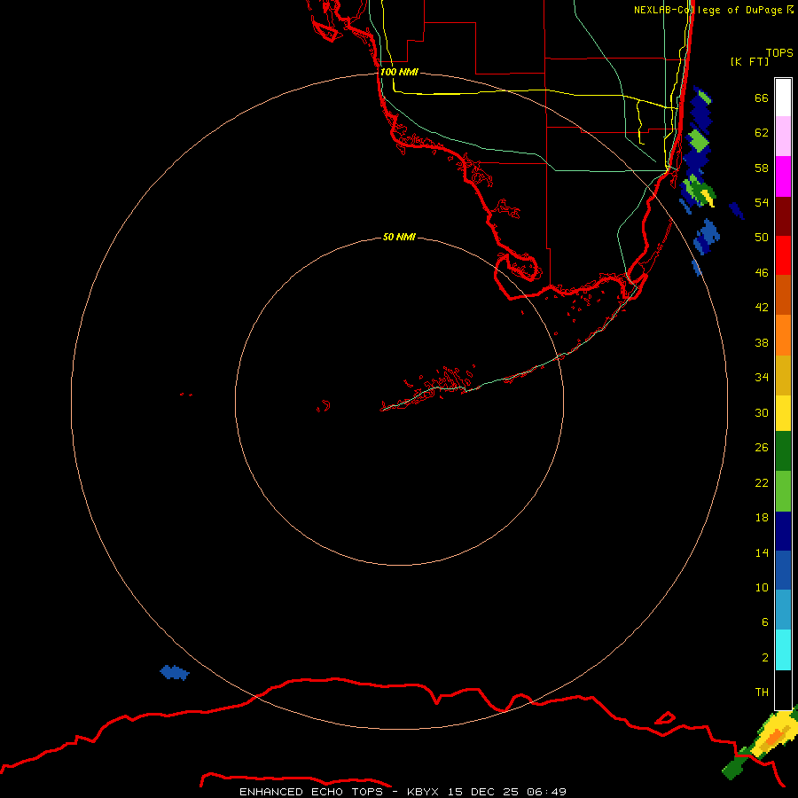Select the 2 legend value

coord(764,657)
